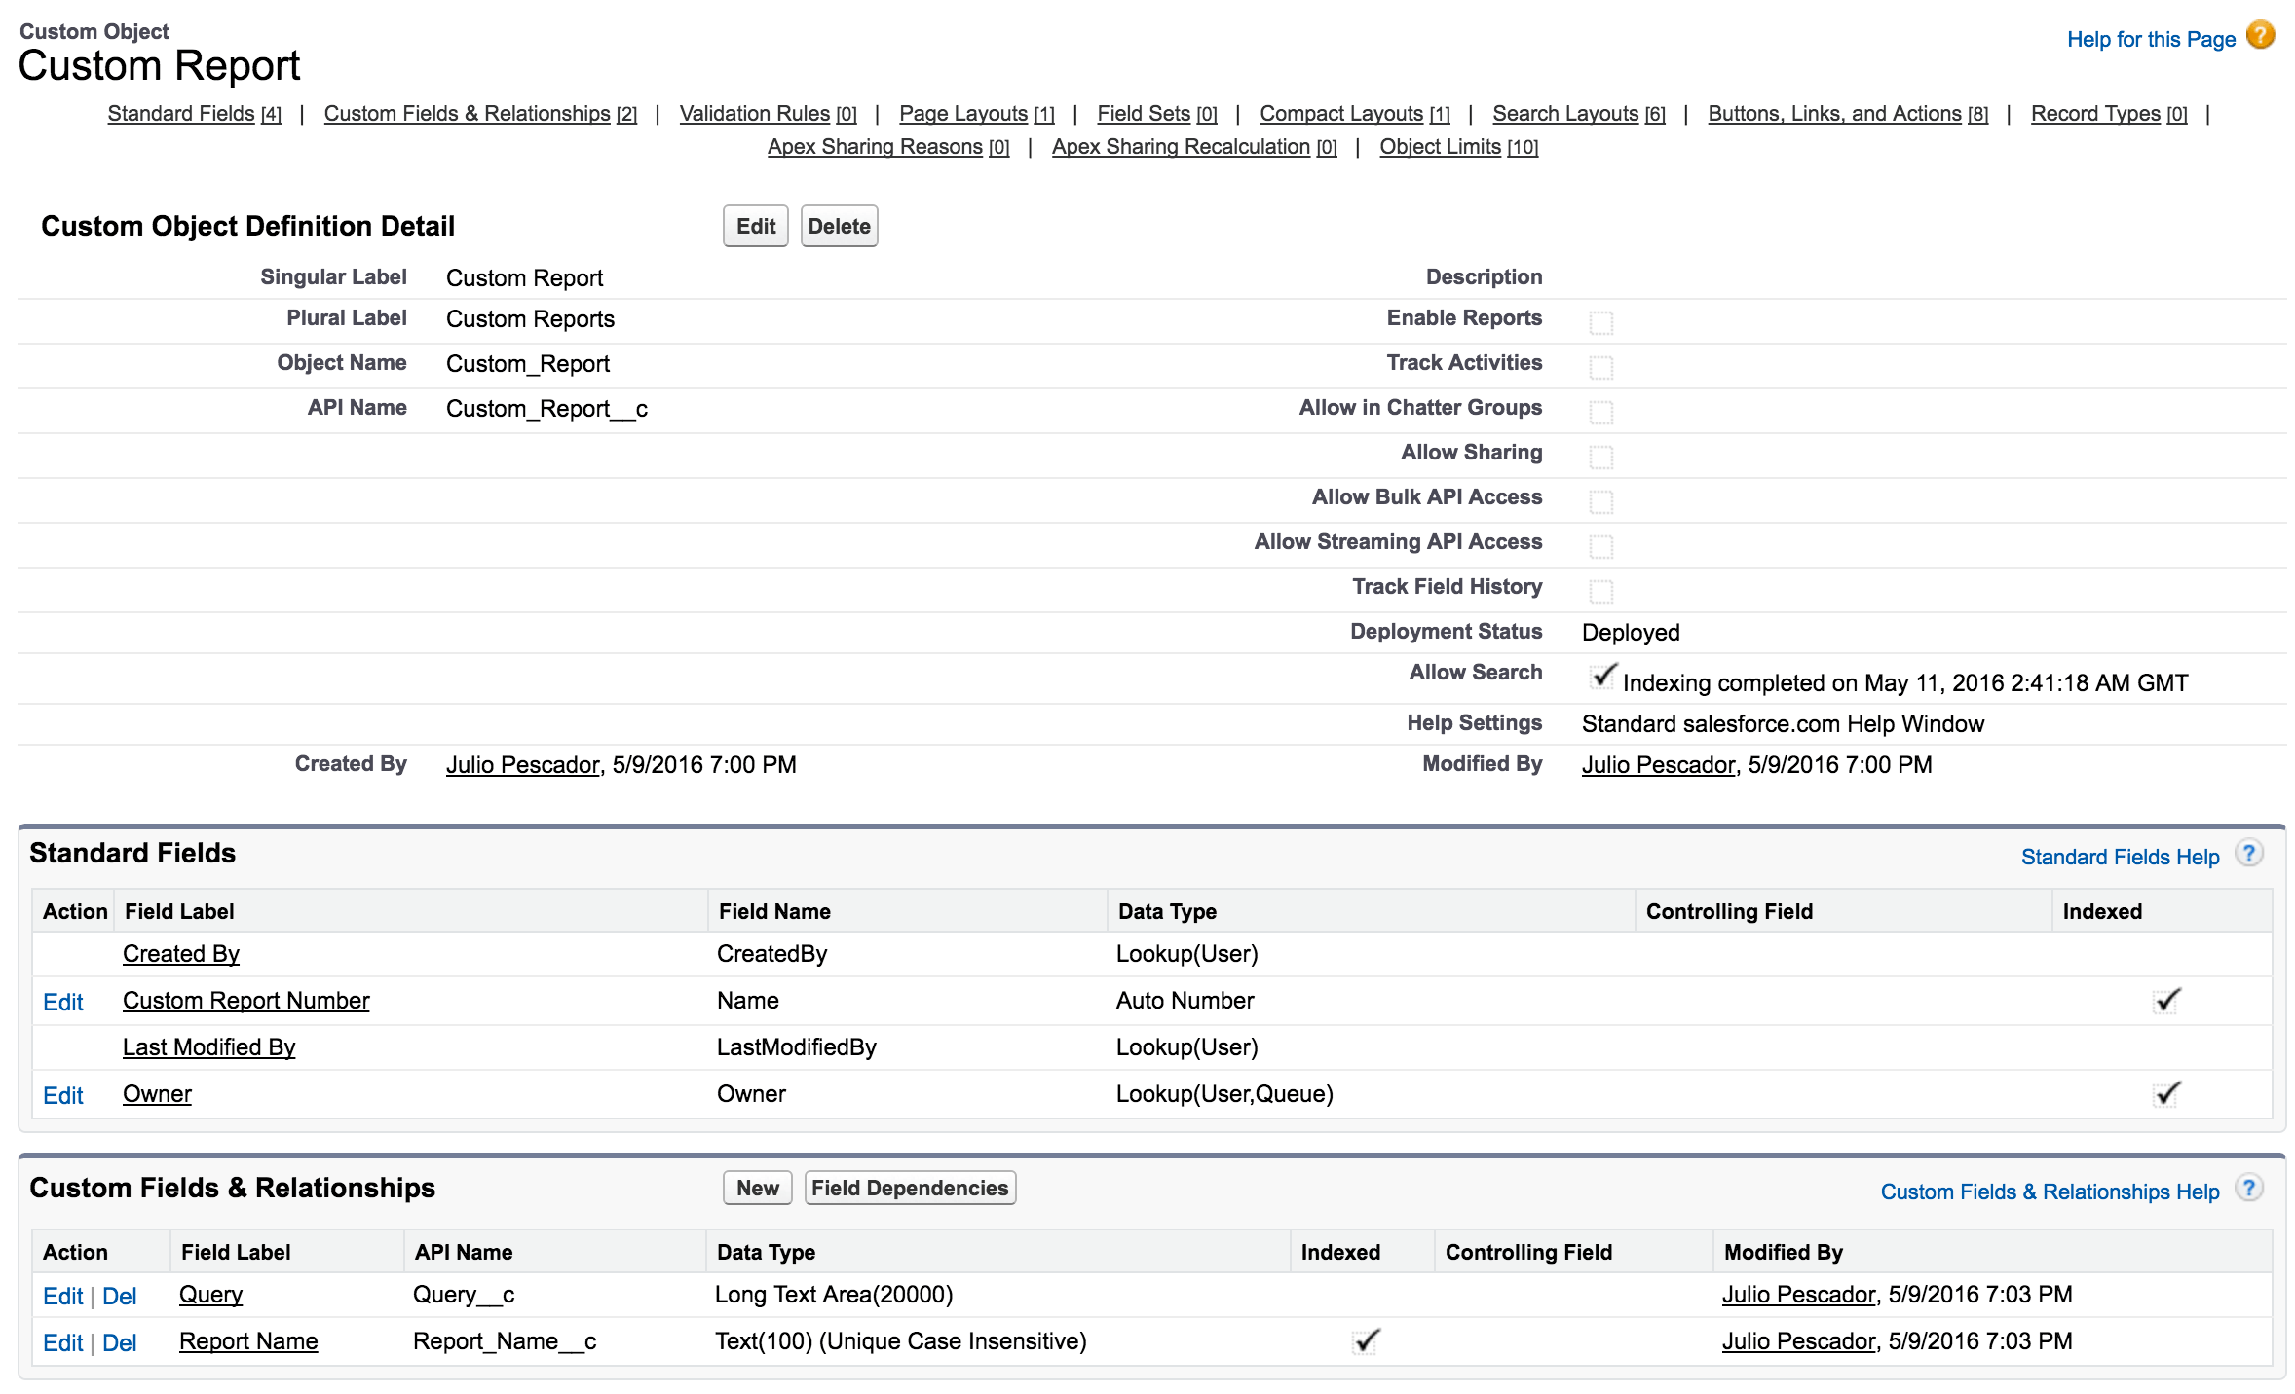The width and height of the screenshot is (2295, 1394).
Task: Toggle Allow Sharing checkbox
Action: (1599, 452)
